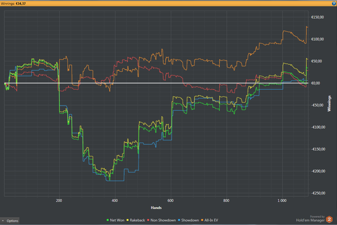Click the €100,00 axis label
337x225 pixels.
(317, 39)
